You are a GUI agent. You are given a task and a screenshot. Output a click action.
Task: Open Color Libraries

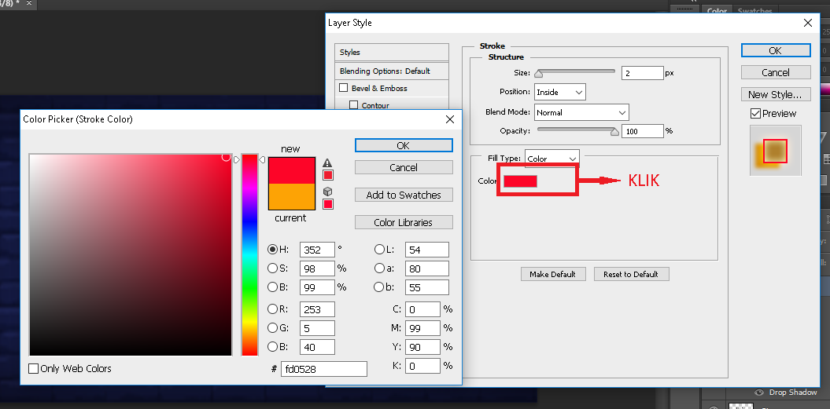point(404,222)
